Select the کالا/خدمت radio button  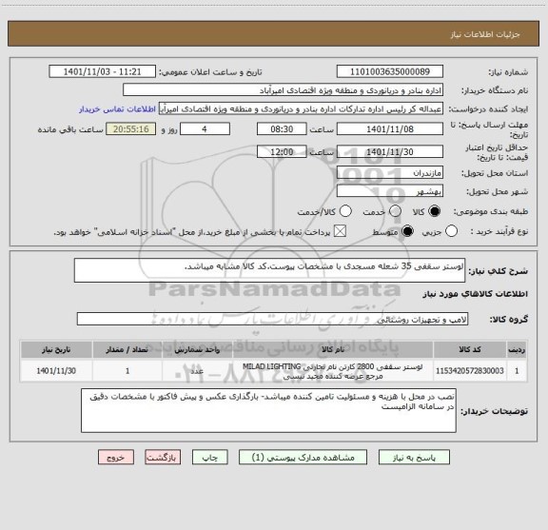[345, 211]
